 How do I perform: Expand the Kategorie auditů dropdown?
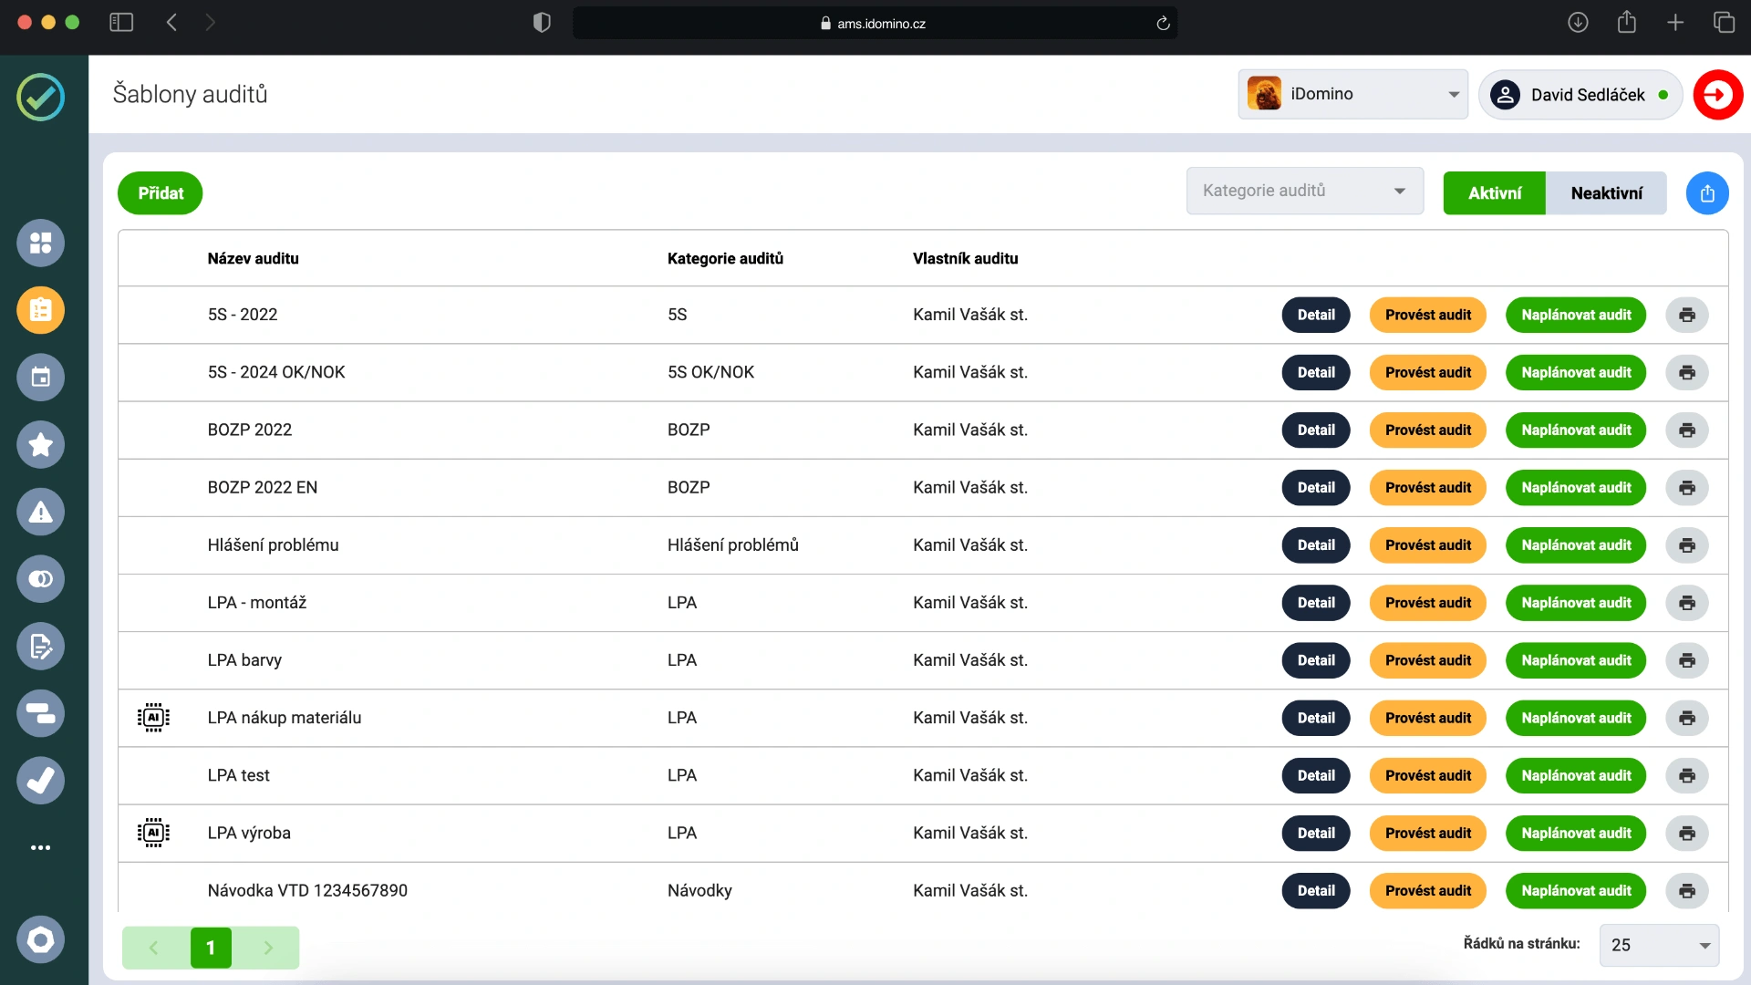tap(1304, 191)
